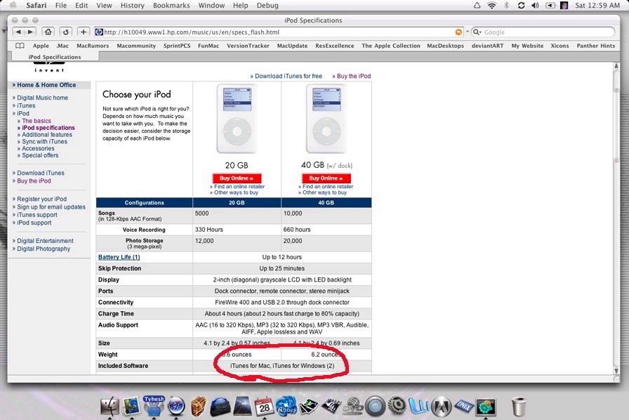Open the File menu
Screen dimensions: 629x420
(61, 6)
